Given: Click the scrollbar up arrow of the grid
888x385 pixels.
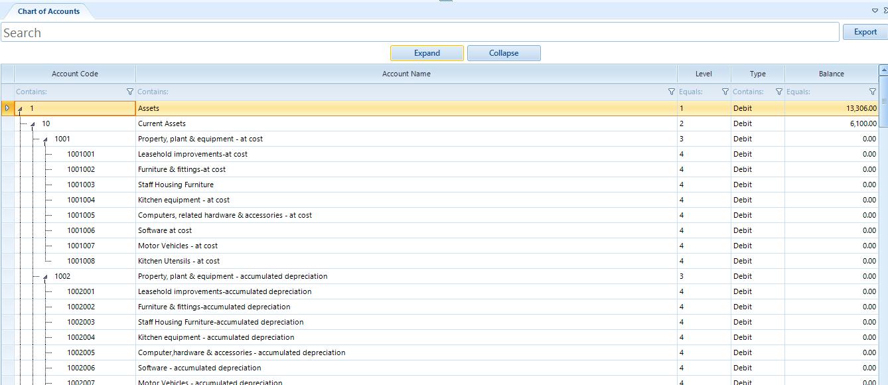Looking at the screenshot, I should [x=883, y=70].
